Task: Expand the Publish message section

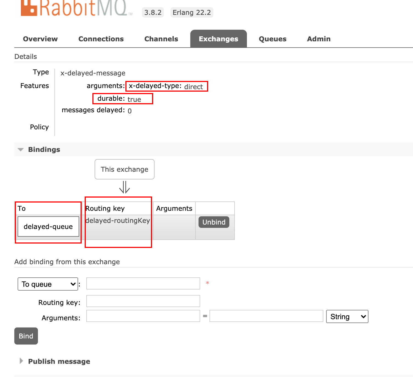Action: pos(59,361)
